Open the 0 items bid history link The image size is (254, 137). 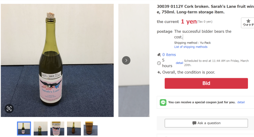(169, 55)
